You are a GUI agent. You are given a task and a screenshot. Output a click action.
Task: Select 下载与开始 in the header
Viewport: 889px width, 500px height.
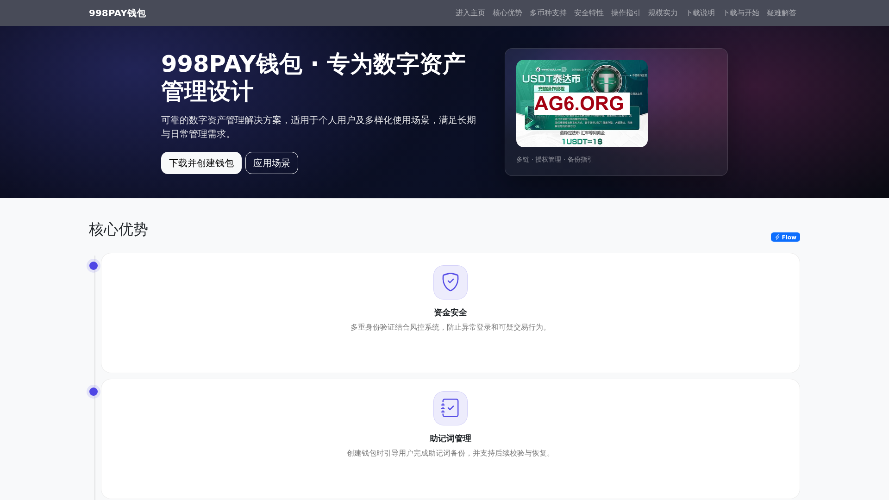(740, 13)
